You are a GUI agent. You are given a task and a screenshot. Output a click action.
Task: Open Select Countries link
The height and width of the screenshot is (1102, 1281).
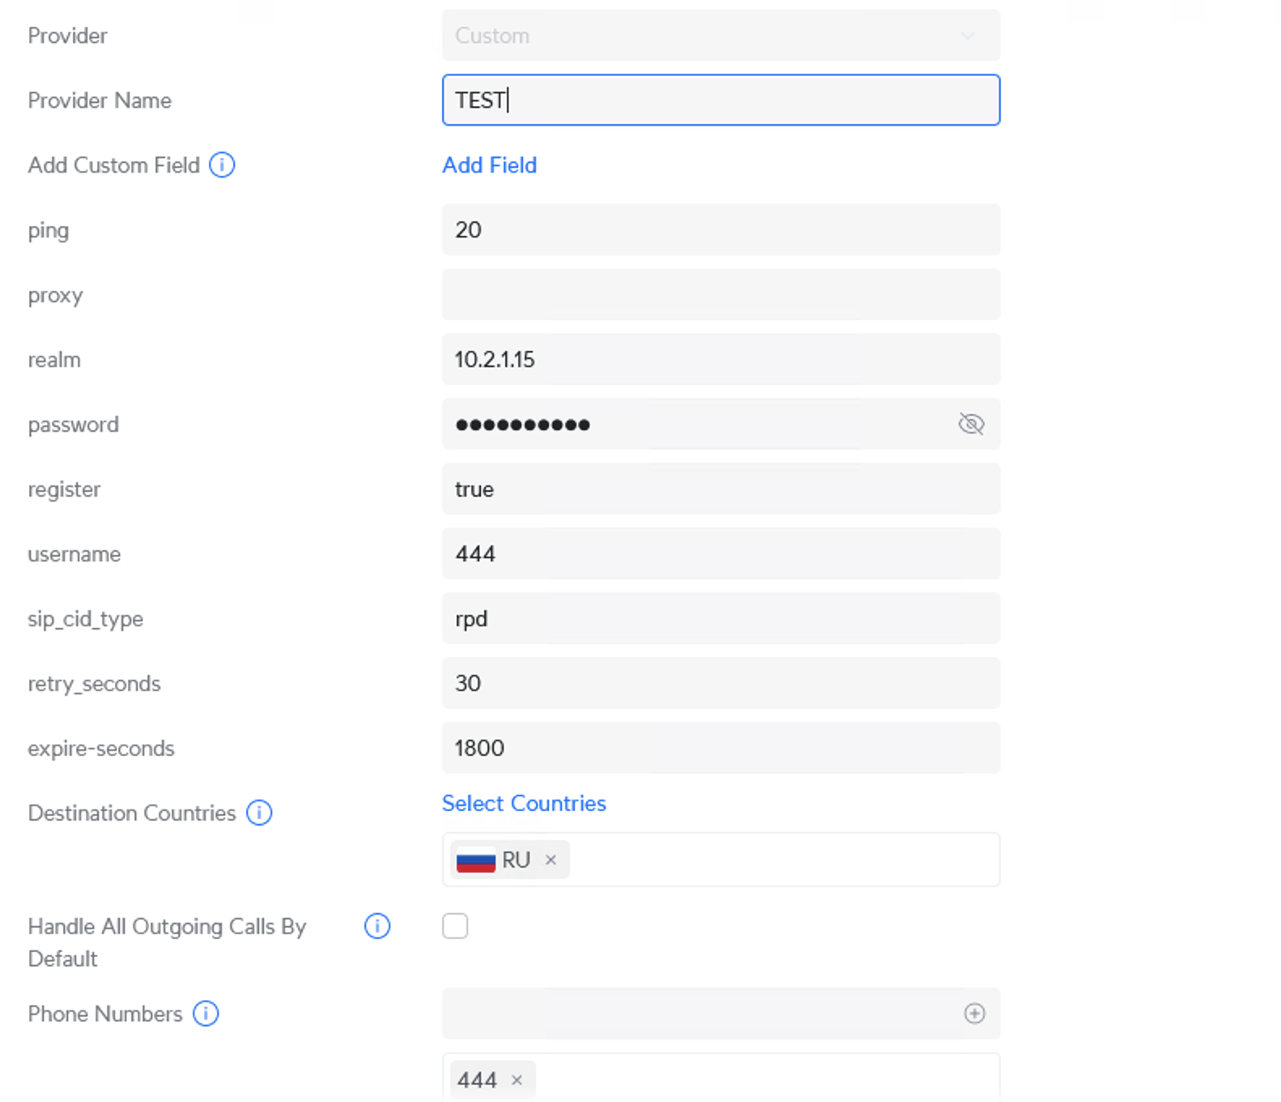coord(524,803)
